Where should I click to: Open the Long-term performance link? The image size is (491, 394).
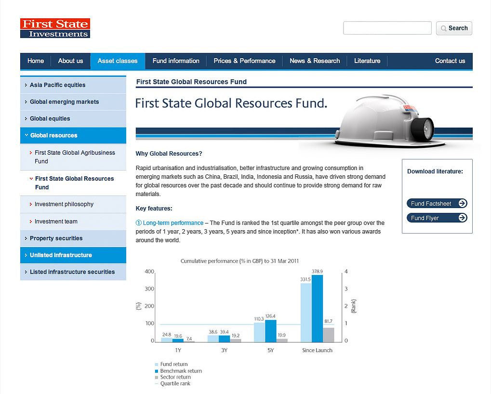(173, 223)
